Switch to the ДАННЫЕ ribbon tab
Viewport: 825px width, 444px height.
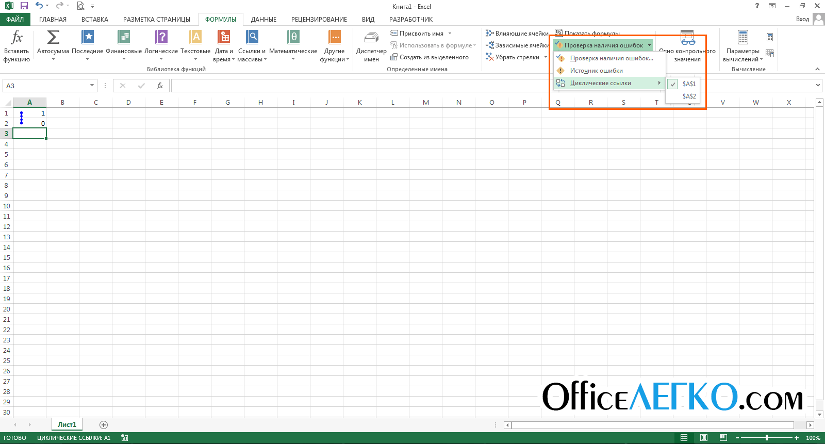(263, 20)
